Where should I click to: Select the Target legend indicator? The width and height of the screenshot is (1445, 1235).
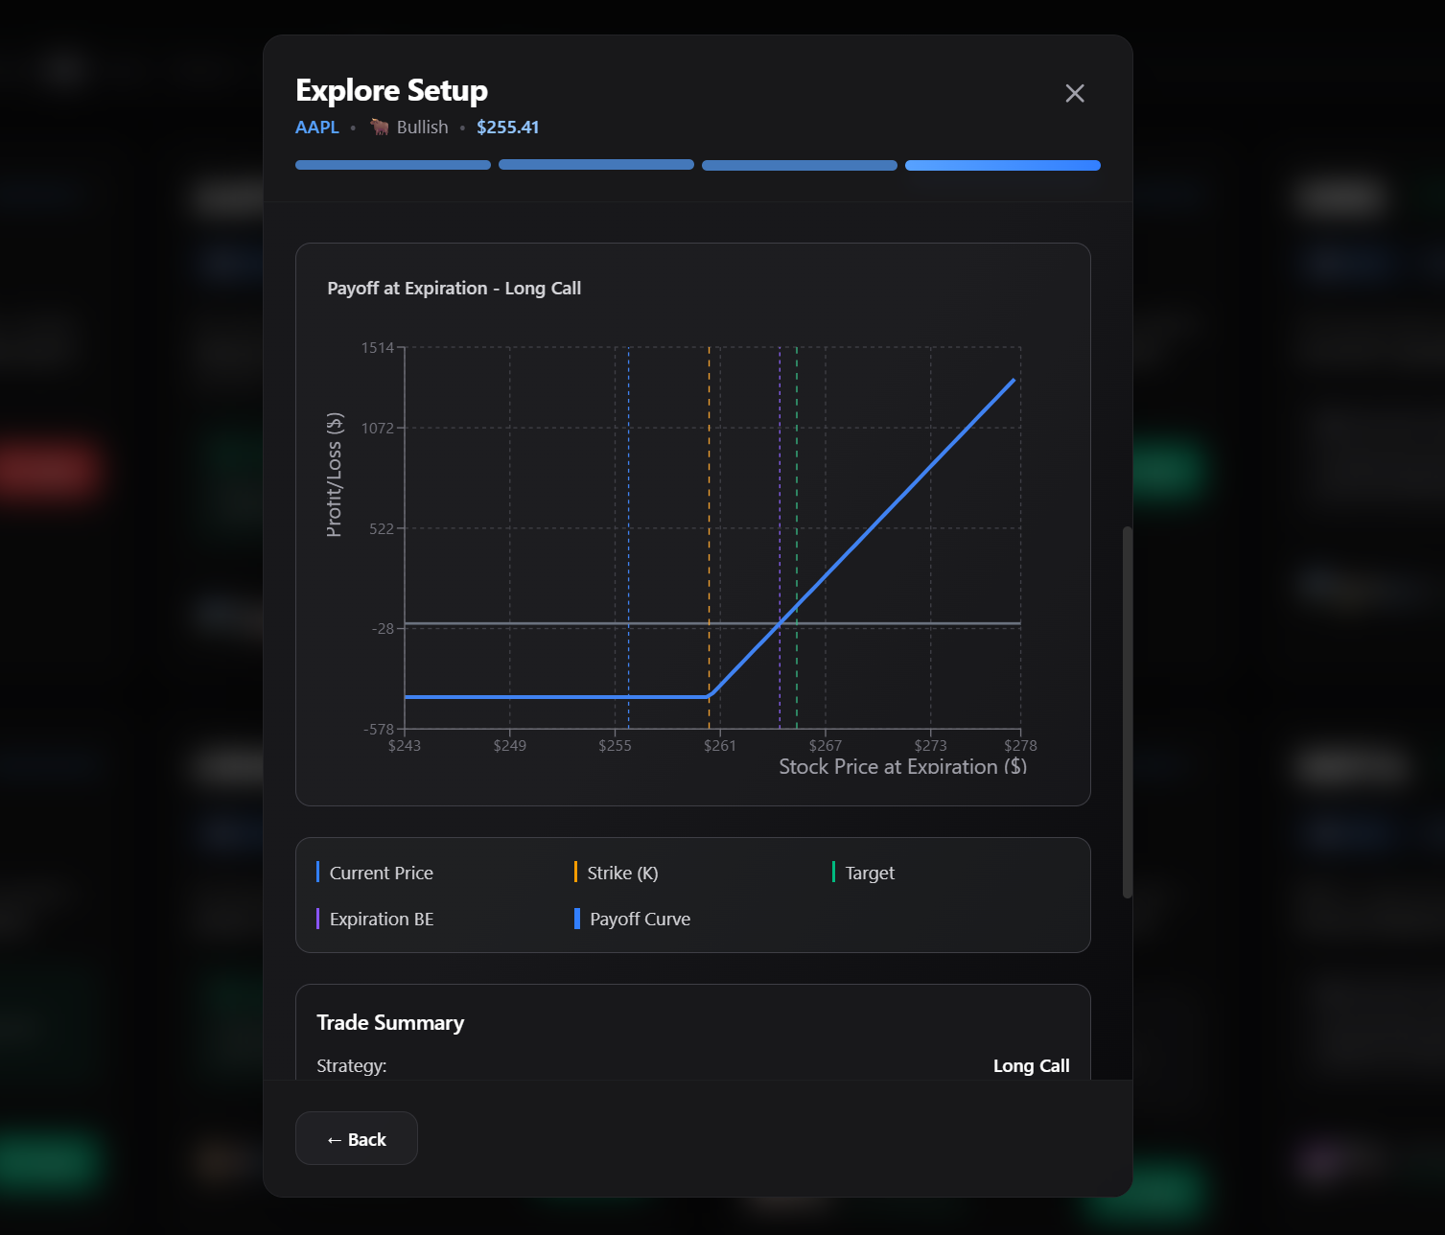point(833,872)
